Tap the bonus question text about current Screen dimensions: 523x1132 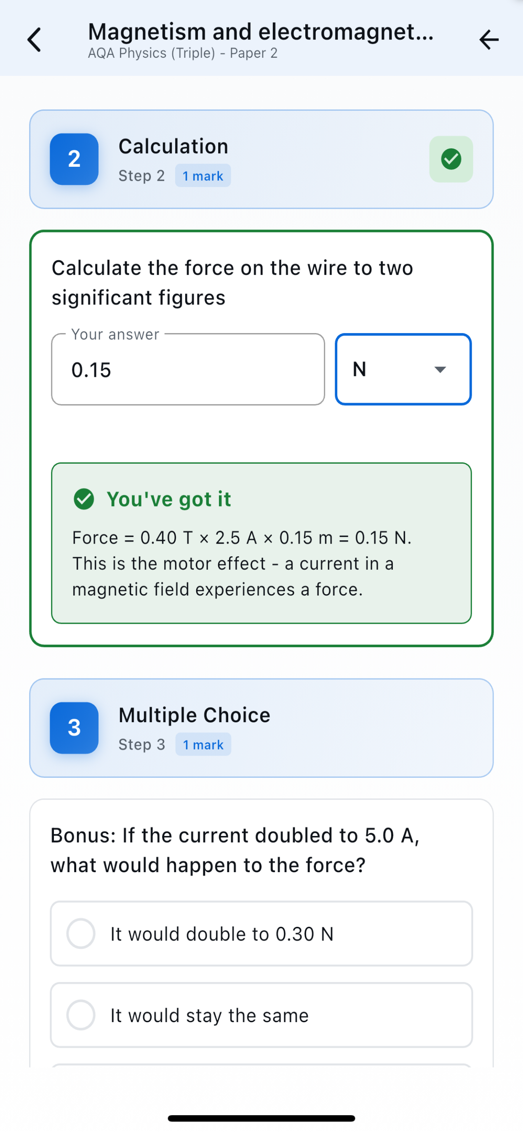click(235, 850)
